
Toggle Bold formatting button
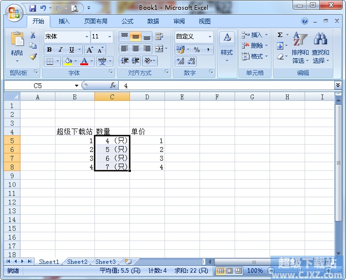pyautogui.click(x=49, y=50)
